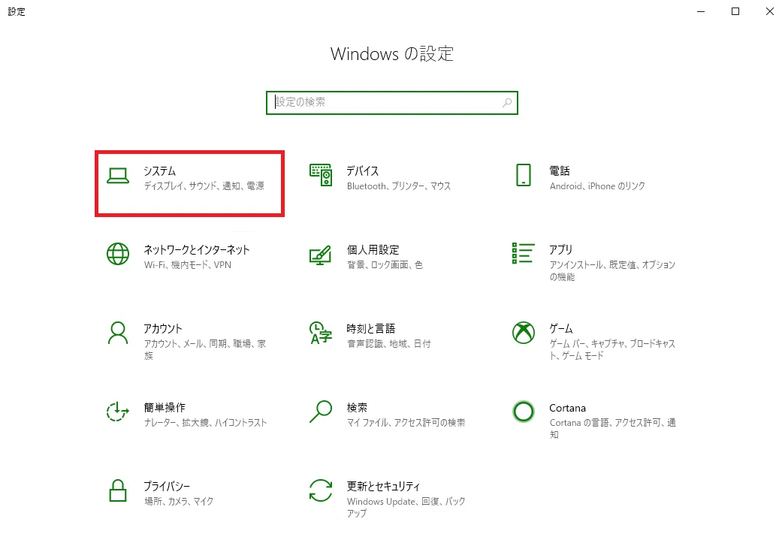Open the 電話 heading
779x534 pixels.
pos(560,171)
